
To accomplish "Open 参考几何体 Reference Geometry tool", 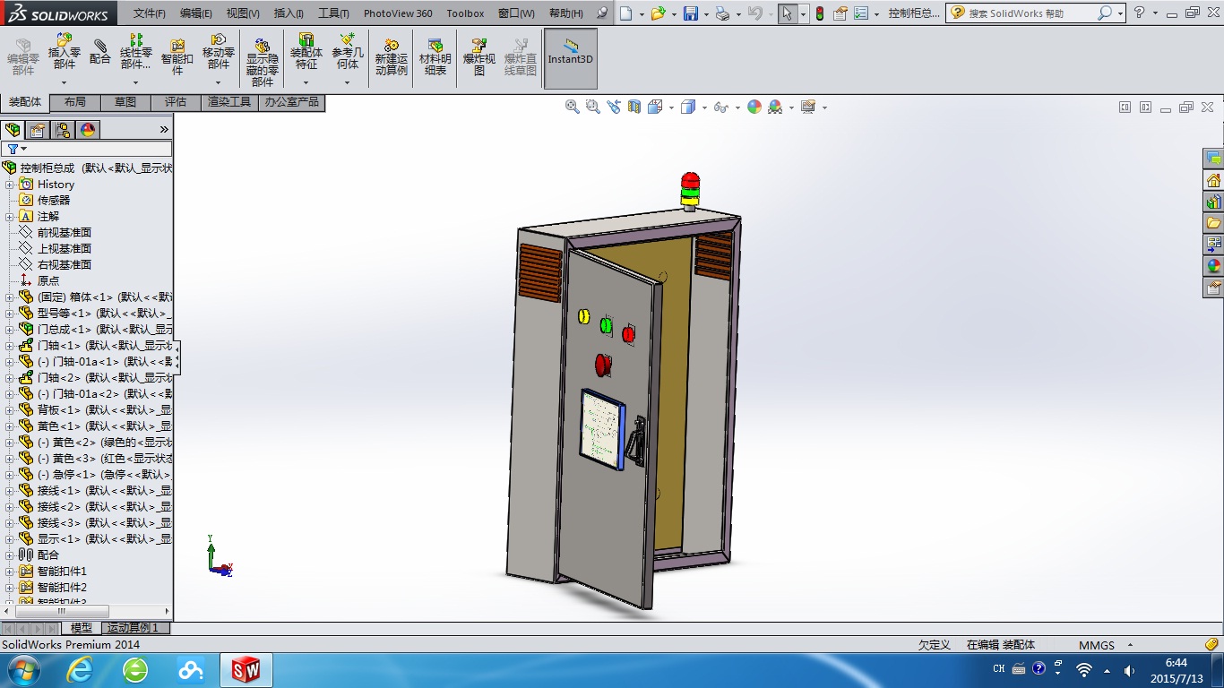I will [347, 51].
